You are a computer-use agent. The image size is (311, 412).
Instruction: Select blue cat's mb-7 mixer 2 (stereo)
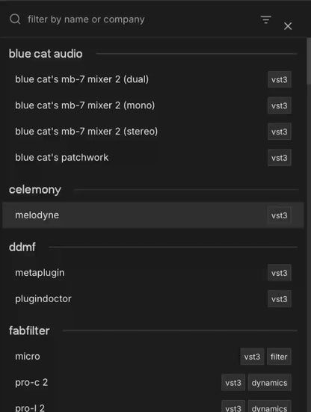153,132
